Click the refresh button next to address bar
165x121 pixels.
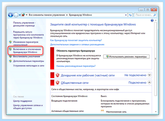(x=130, y=15)
